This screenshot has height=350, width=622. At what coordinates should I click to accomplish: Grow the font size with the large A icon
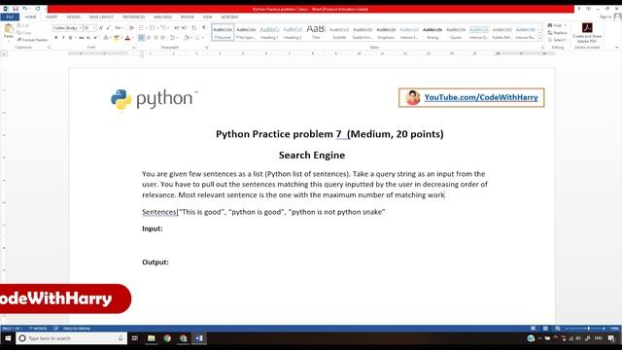point(101,28)
